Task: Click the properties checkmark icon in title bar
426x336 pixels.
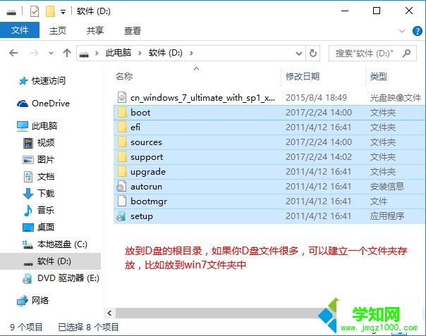Action: point(35,11)
